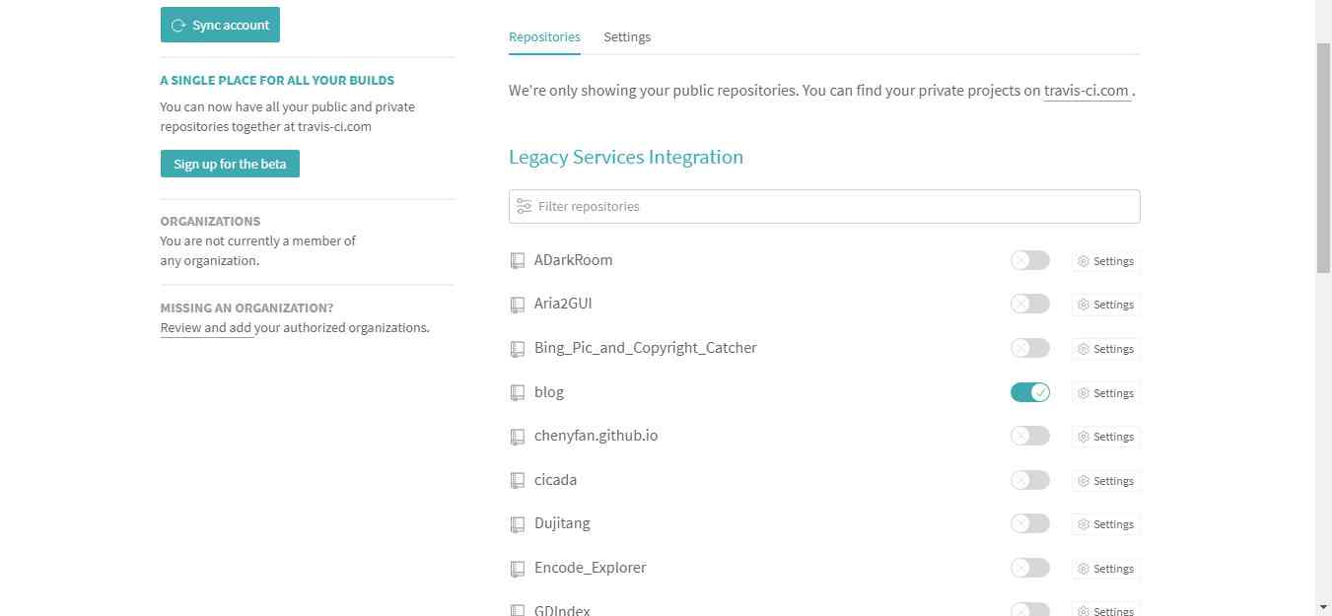
Task: Click the Sign up for the beta button
Action: point(230,164)
